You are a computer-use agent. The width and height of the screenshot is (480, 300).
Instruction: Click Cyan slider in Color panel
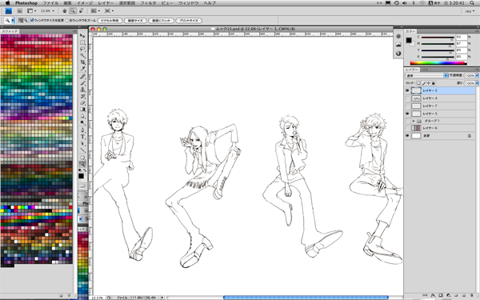click(x=438, y=38)
